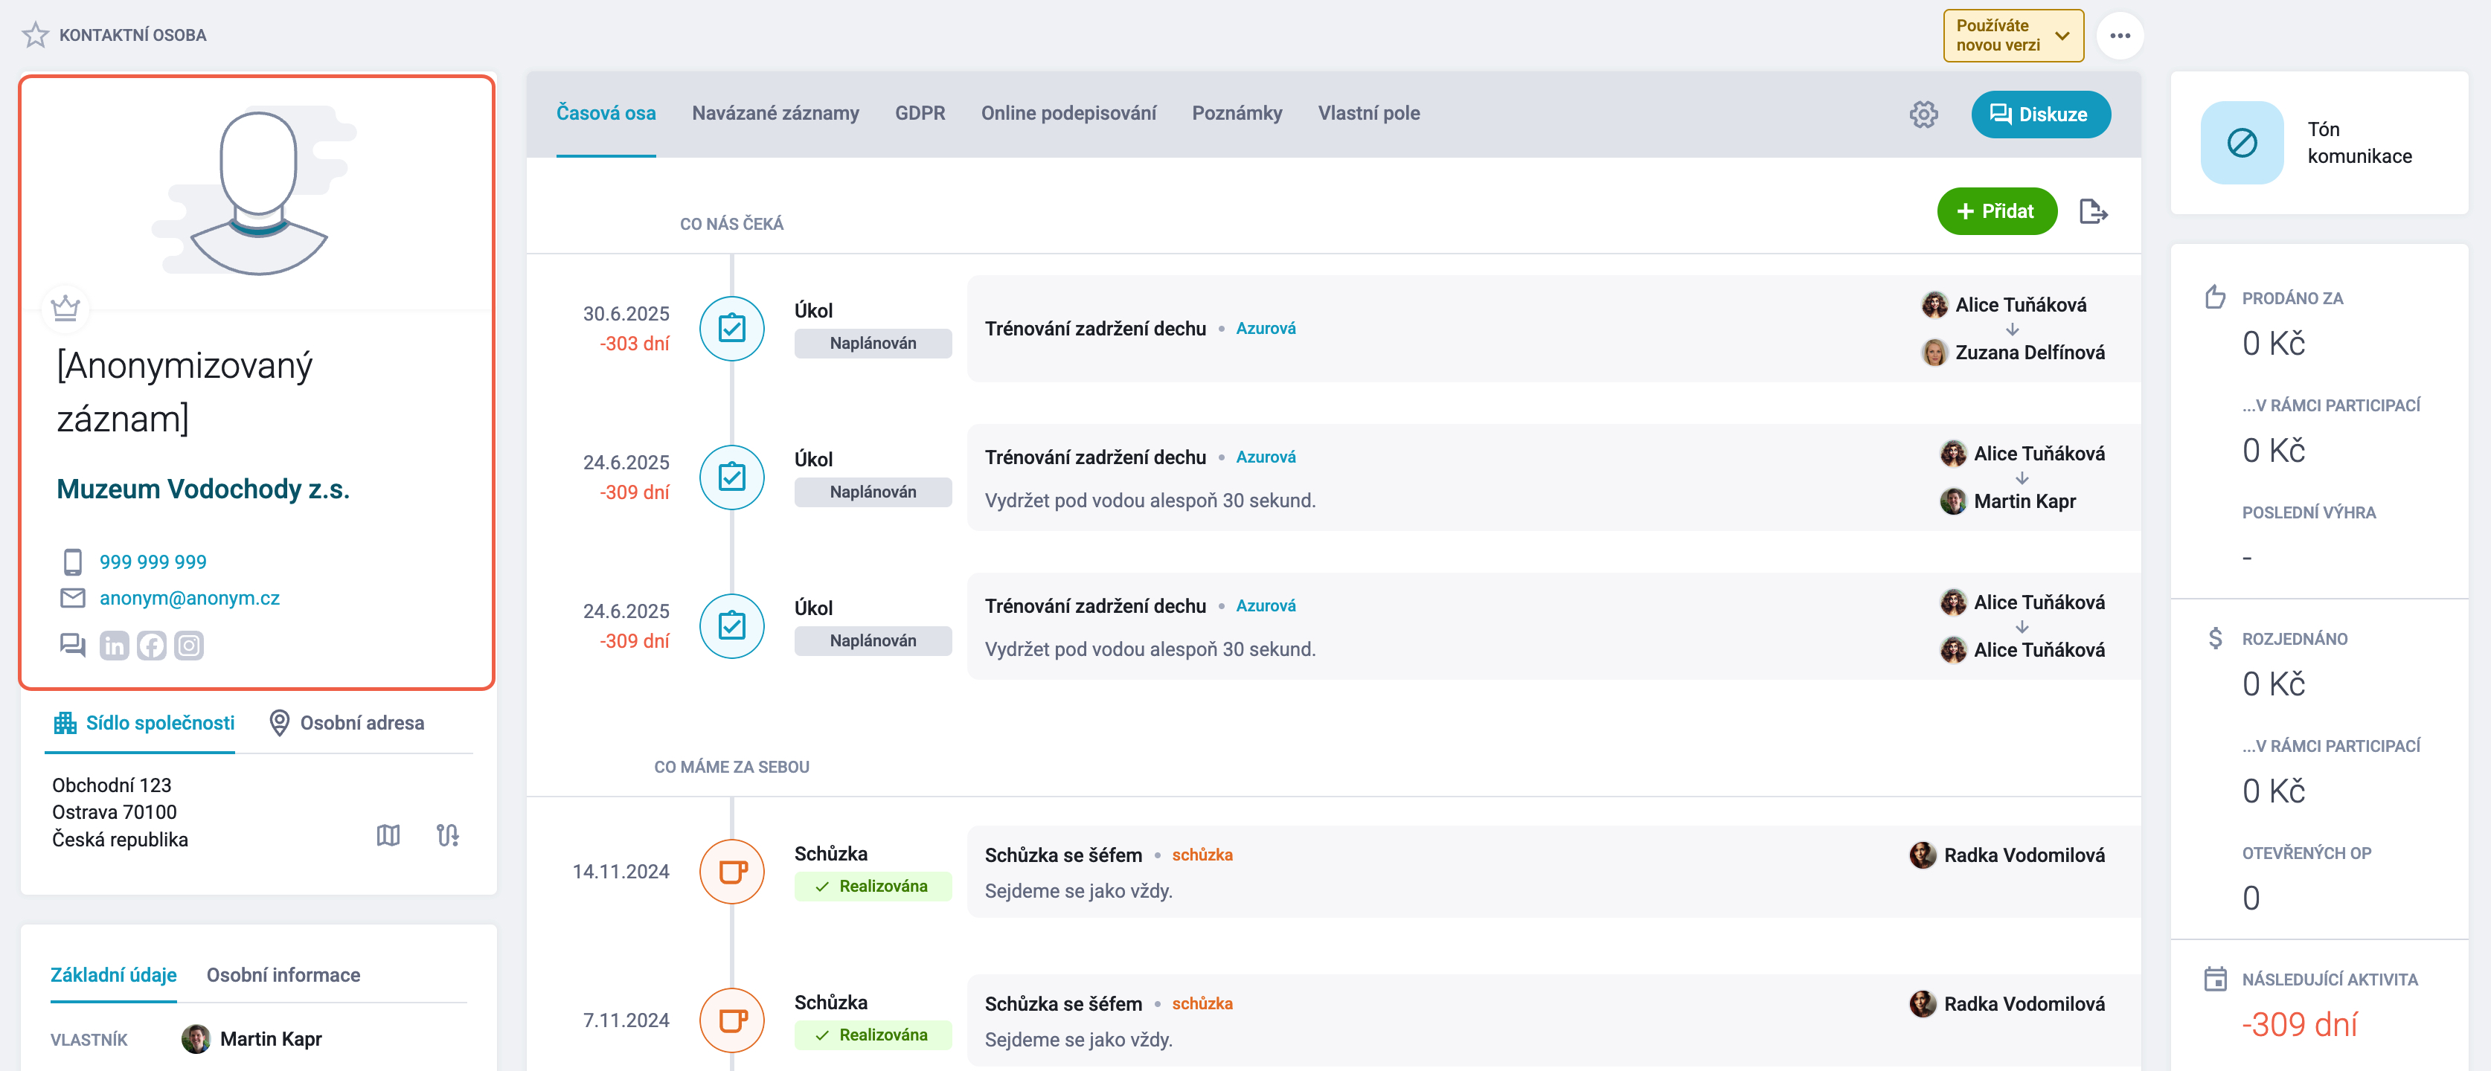Switch to the Navázané záznamy tab

[x=775, y=113]
